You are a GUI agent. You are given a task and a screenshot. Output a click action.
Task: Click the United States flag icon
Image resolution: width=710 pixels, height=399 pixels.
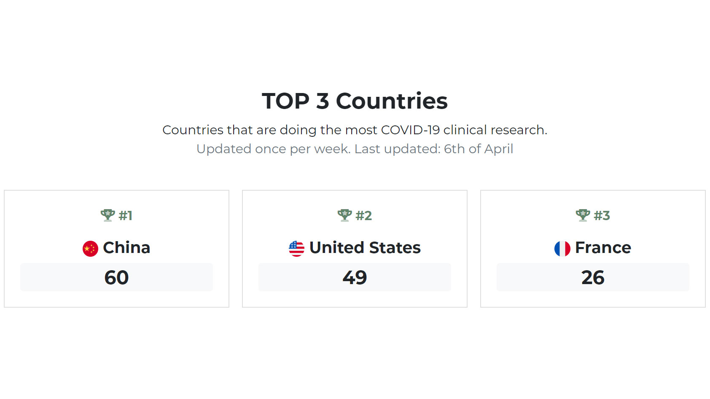296,248
